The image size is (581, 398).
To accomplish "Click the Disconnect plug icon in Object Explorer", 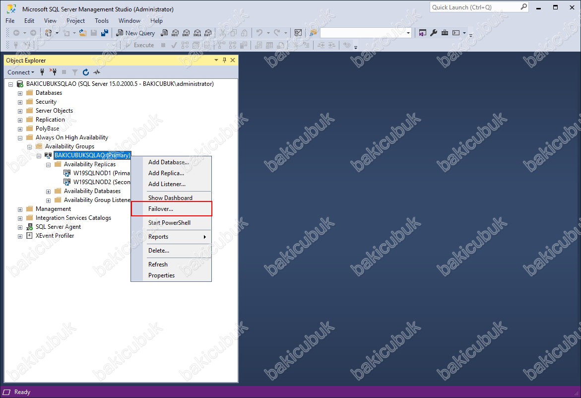I will tap(53, 72).
